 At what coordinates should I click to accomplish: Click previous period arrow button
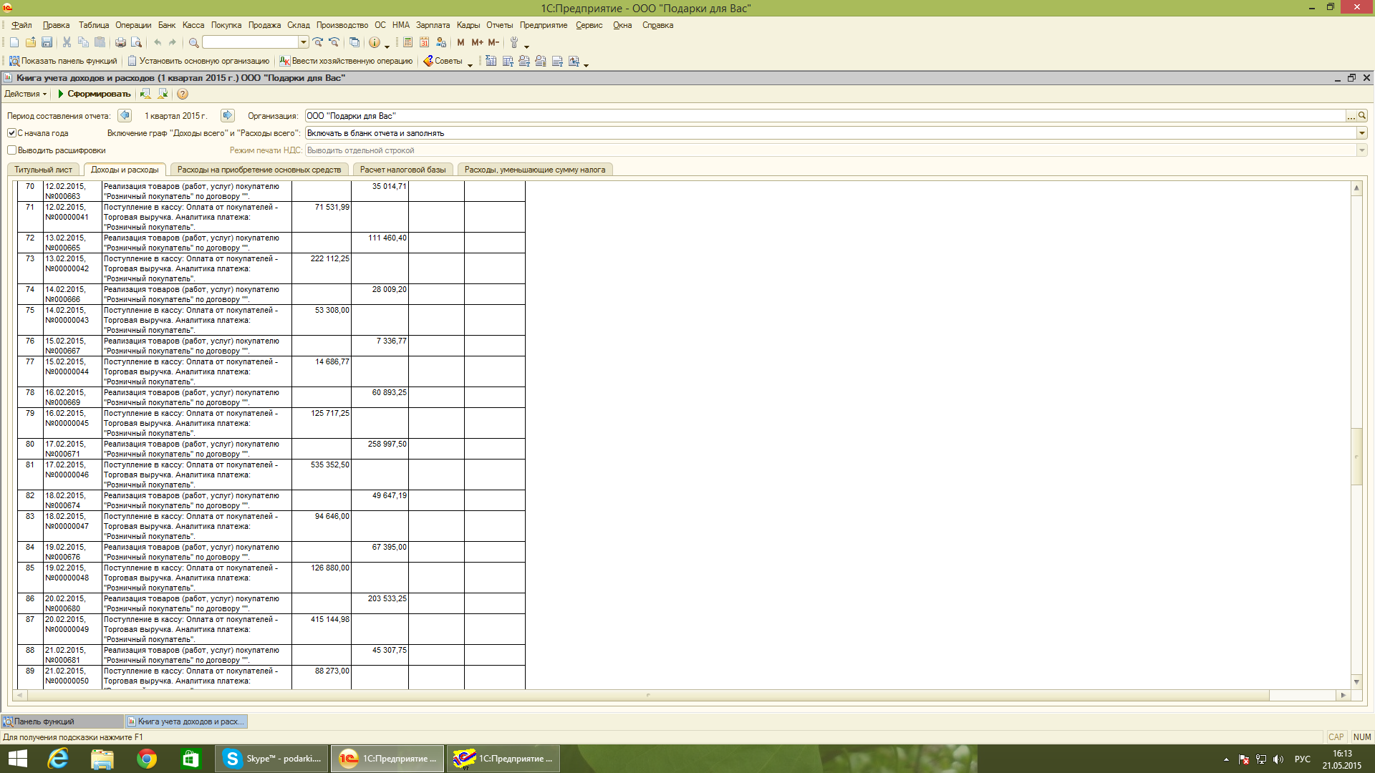coord(125,115)
